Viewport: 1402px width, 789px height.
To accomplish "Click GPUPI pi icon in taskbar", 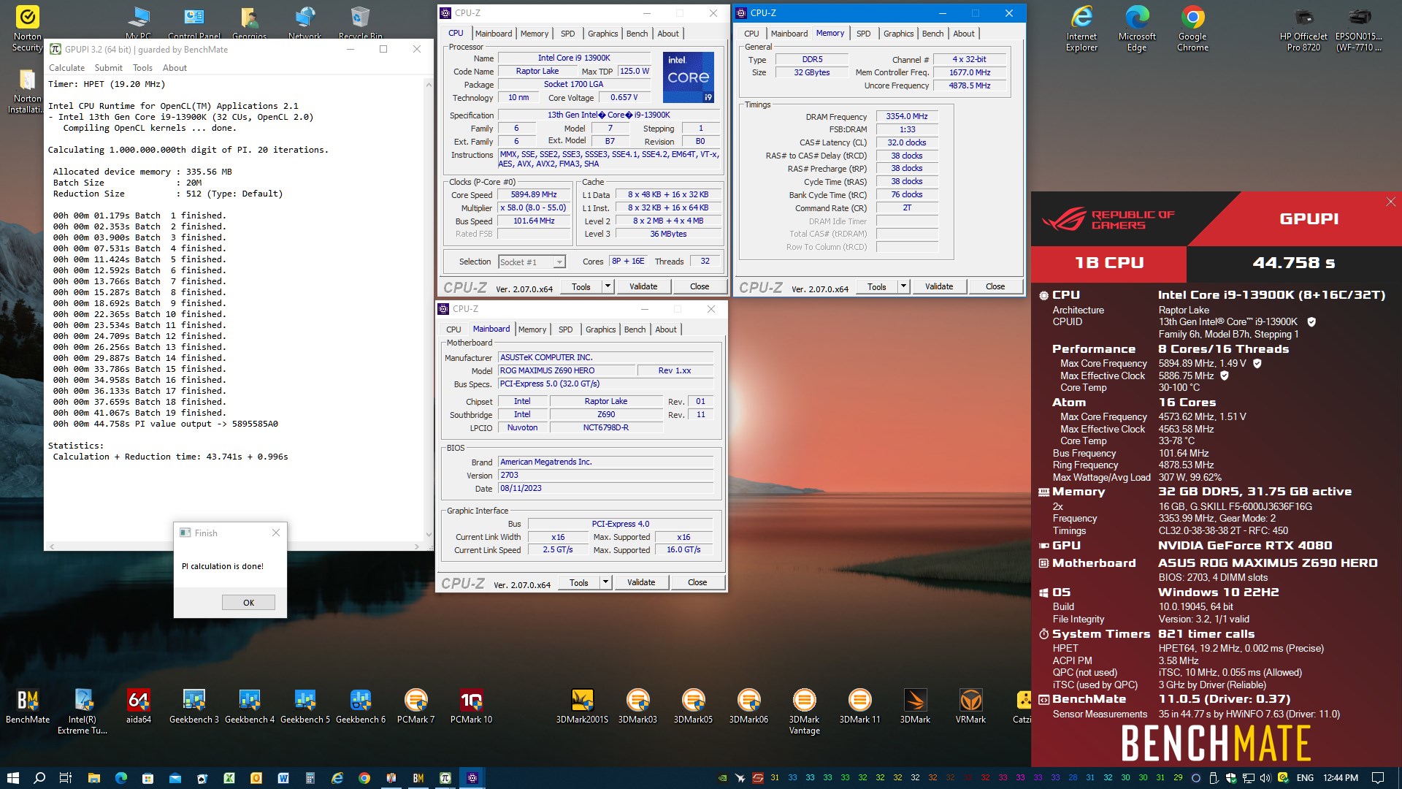I will [445, 778].
